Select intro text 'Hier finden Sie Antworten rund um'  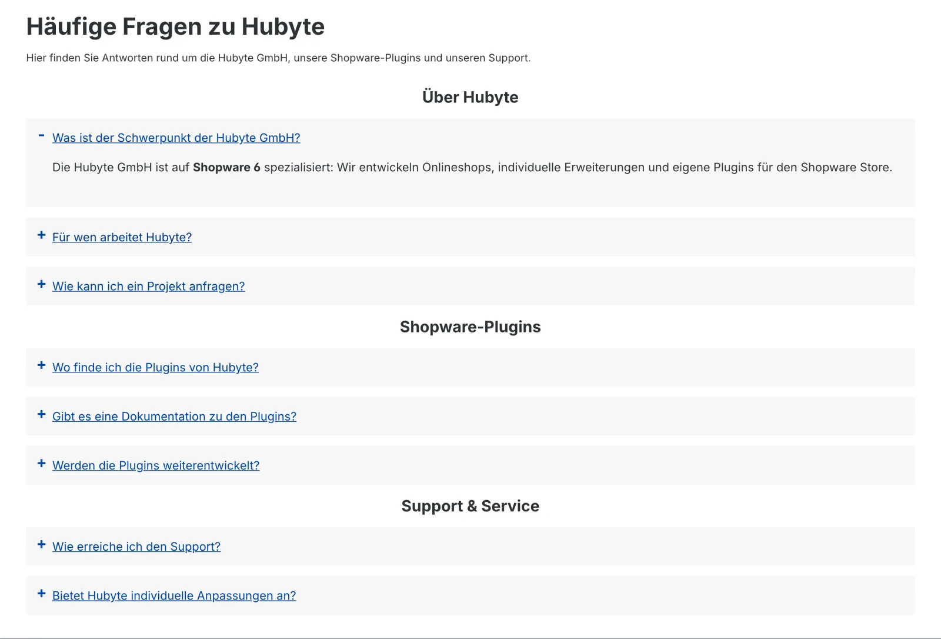click(112, 58)
